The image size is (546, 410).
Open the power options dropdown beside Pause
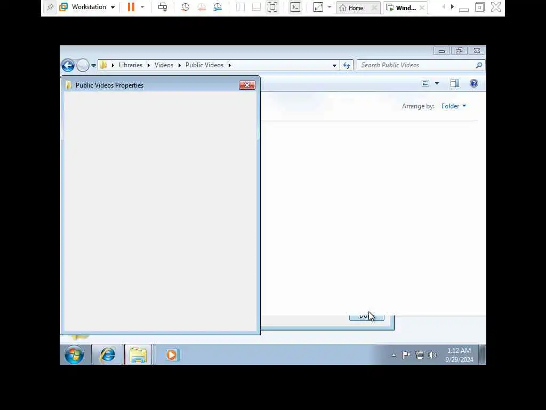(142, 7)
